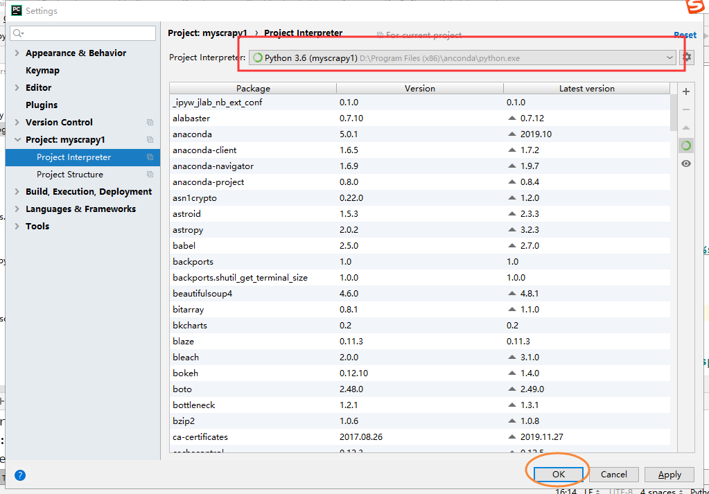Open the interpreter gear settings icon

pyautogui.click(x=687, y=58)
